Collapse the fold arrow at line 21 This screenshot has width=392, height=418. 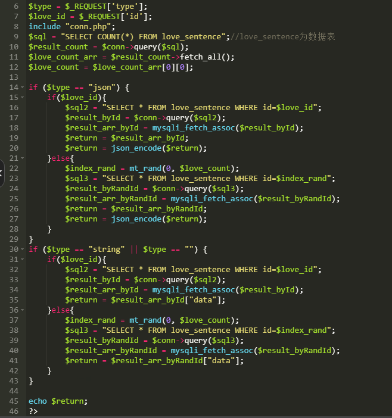click(23, 158)
